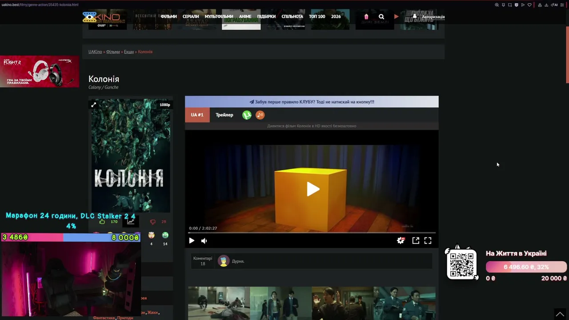Click the avatar of the Дурня comment
This screenshot has height=320, width=569.
(224, 261)
